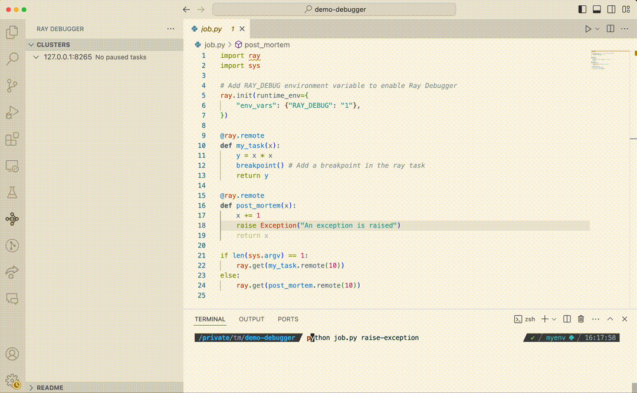
Task: Toggle the Secondary Side Bar layout button
Action: 611,9
